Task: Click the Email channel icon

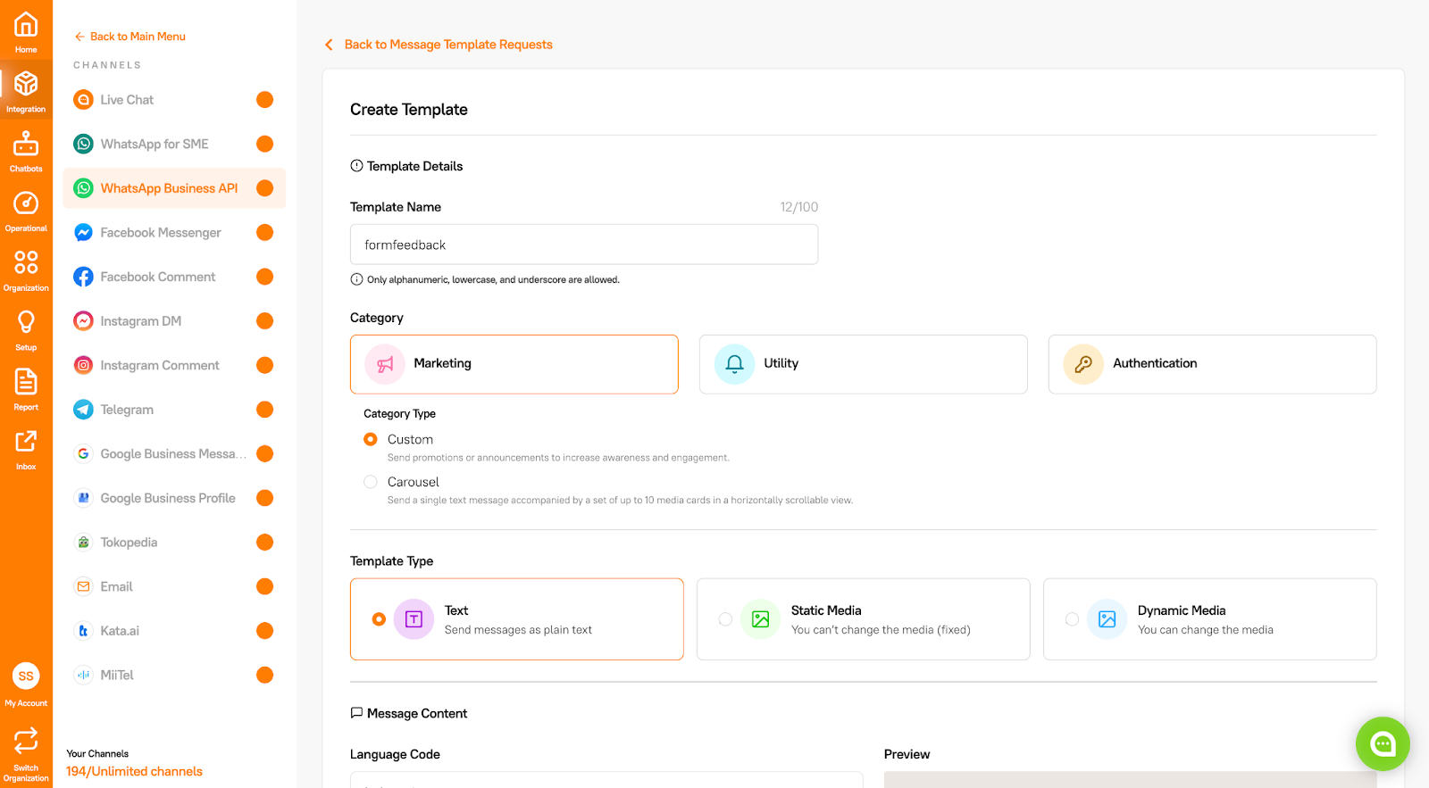Action: click(83, 586)
